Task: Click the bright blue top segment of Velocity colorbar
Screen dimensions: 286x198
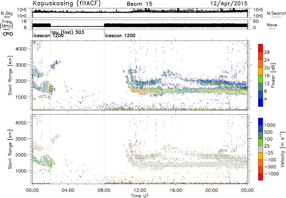Action: (x=261, y=122)
